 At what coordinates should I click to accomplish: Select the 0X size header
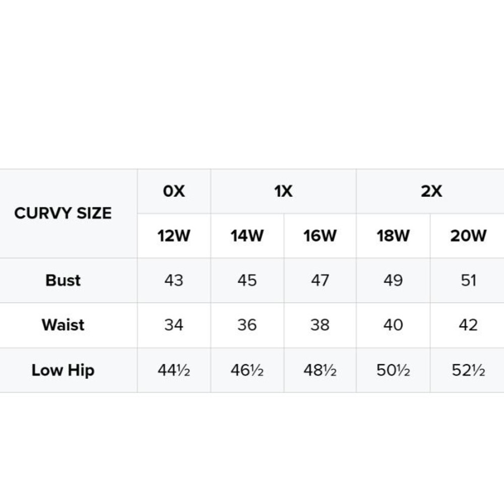point(174,191)
